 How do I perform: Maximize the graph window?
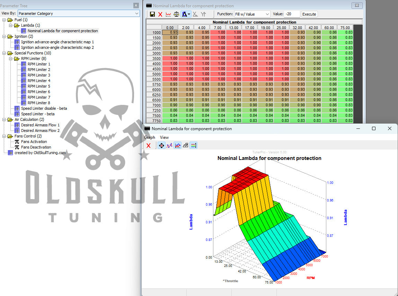click(x=374, y=128)
